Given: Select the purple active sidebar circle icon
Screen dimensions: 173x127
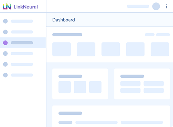Looking at the screenshot, I should click(x=5, y=43).
